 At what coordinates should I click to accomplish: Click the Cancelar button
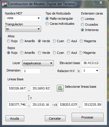pyautogui.click(x=55, y=118)
